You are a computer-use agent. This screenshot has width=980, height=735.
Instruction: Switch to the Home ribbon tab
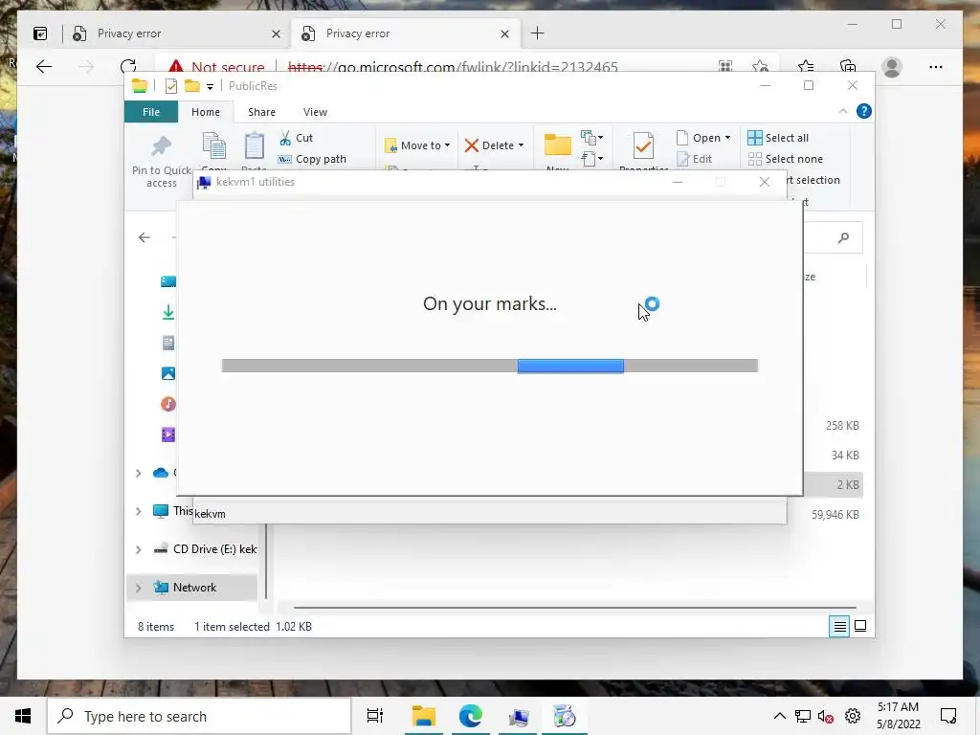pyautogui.click(x=206, y=112)
